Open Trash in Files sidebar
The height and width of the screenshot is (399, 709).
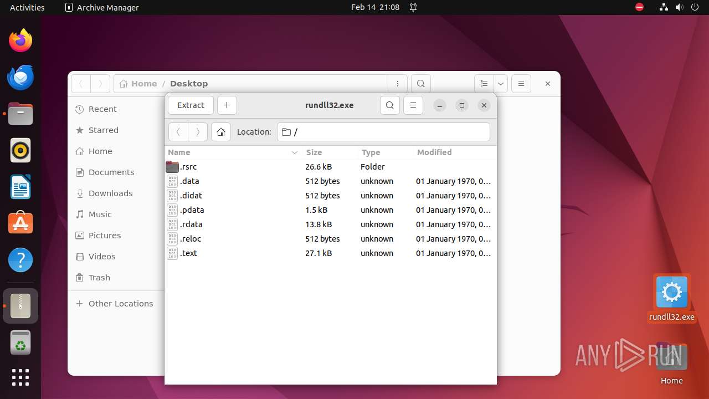[x=116, y=278]
